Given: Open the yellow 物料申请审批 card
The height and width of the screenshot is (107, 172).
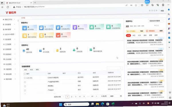Looking at the screenshot, I should tap(30, 35).
